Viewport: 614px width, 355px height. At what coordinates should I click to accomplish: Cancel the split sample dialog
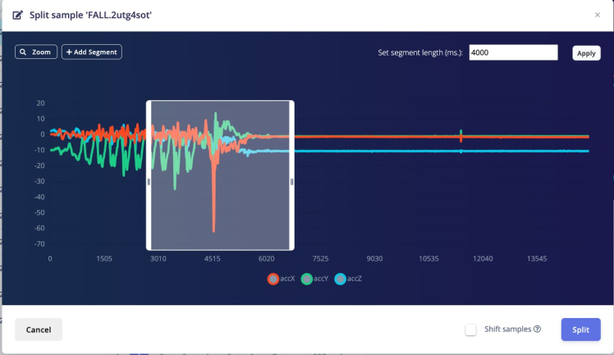39,330
